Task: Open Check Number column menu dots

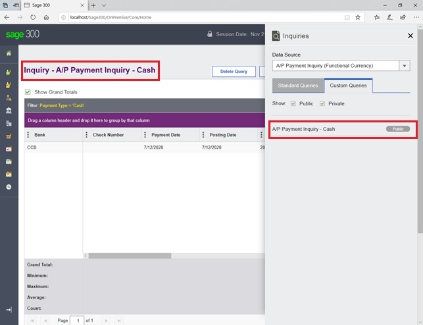Action: [x=87, y=135]
